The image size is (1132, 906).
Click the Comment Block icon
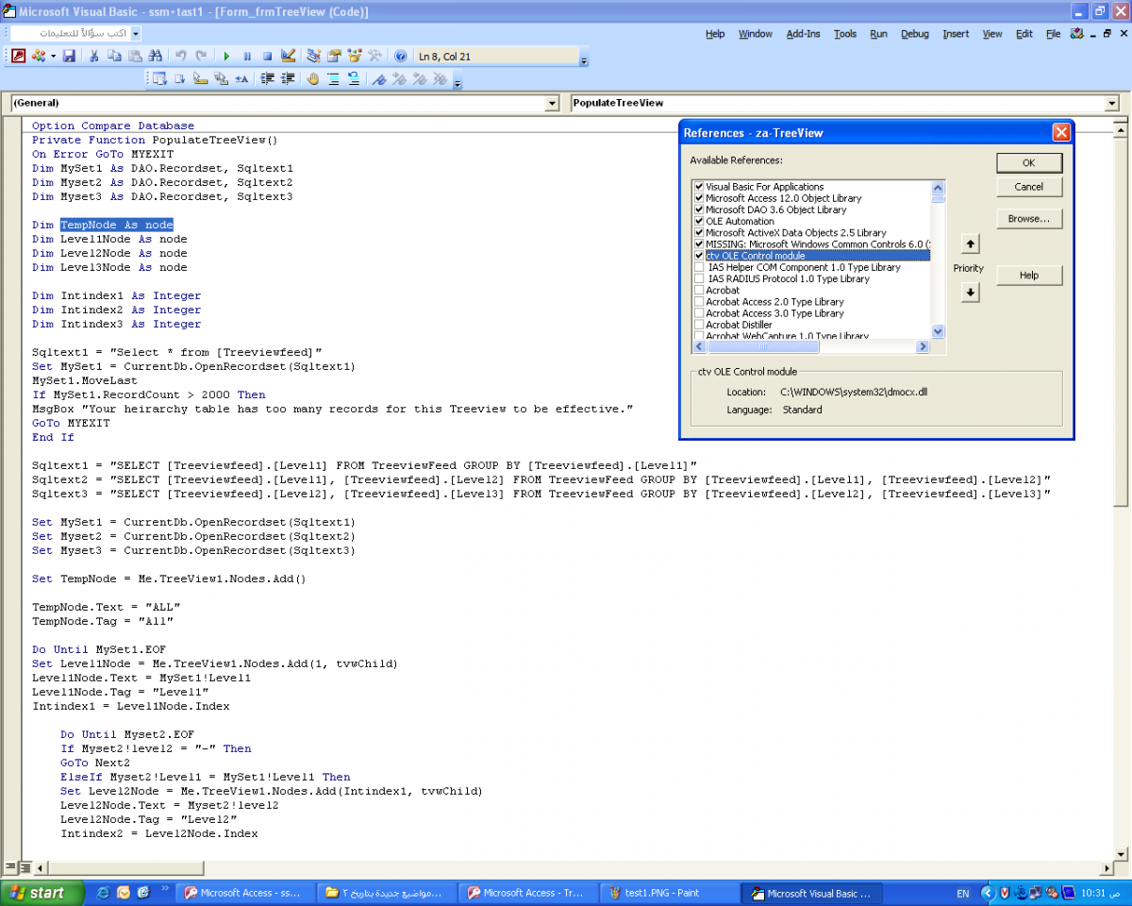pyautogui.click(x=333, y=79)
